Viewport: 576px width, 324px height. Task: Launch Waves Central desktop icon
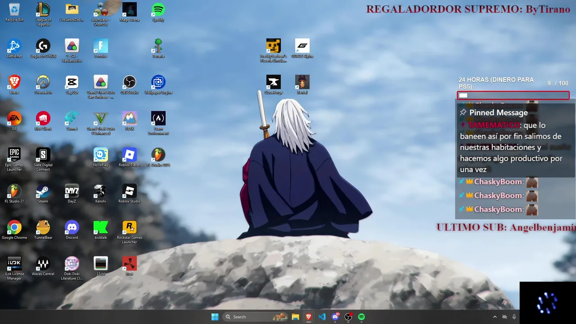click(x=43, y=266)
